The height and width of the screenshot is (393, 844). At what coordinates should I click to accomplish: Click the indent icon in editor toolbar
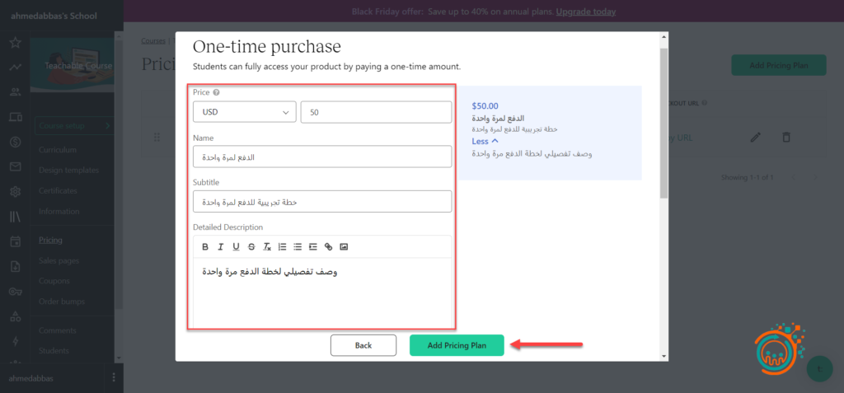coord(313,246)
